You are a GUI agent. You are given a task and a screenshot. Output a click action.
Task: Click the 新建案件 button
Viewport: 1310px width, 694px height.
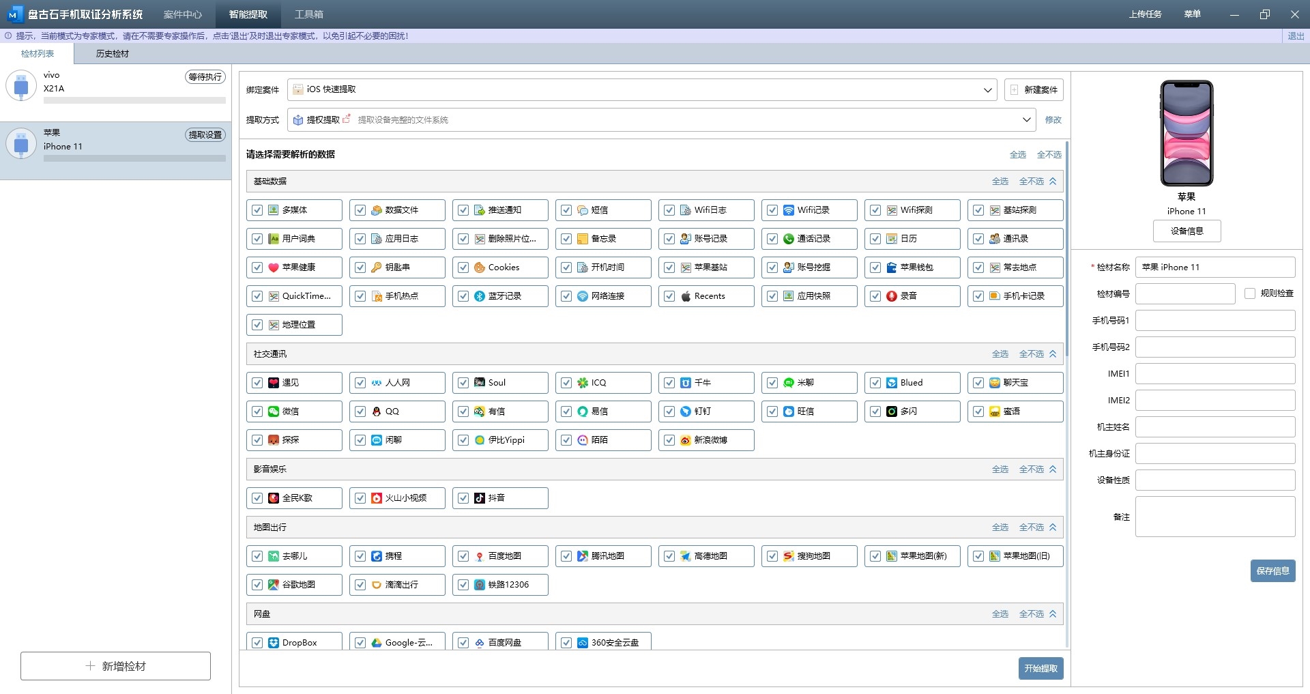coord(1034,90)
